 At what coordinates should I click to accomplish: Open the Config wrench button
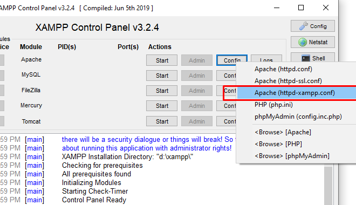[x=313, y=26]
